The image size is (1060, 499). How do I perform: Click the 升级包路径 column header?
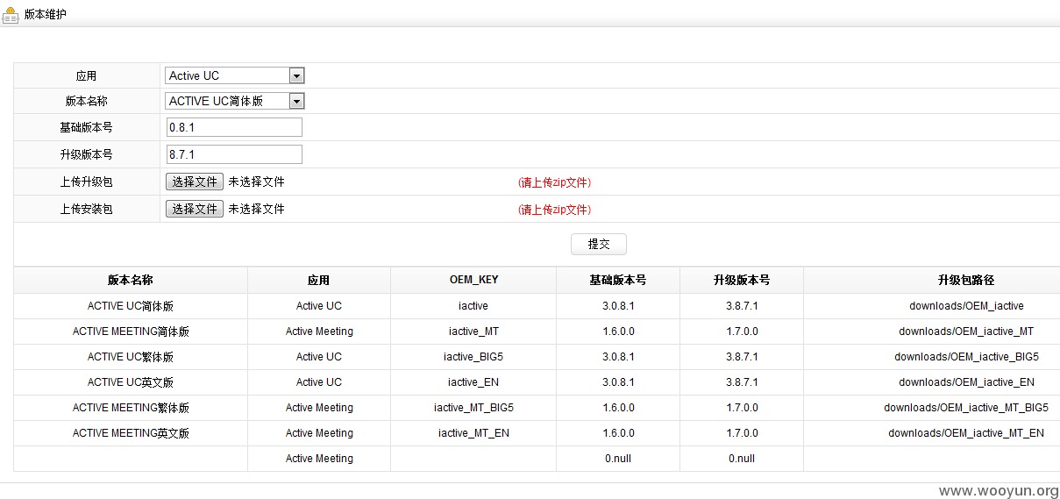[x=966, y=281]
